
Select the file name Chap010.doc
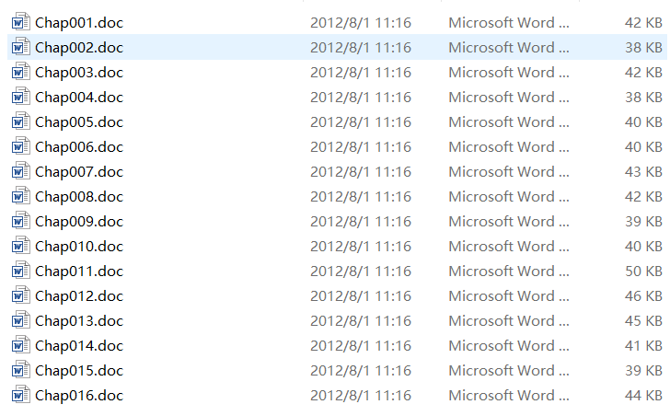click(79, 246)
